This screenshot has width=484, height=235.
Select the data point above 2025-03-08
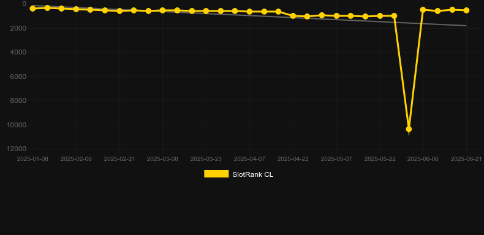(x=163, y=10)
